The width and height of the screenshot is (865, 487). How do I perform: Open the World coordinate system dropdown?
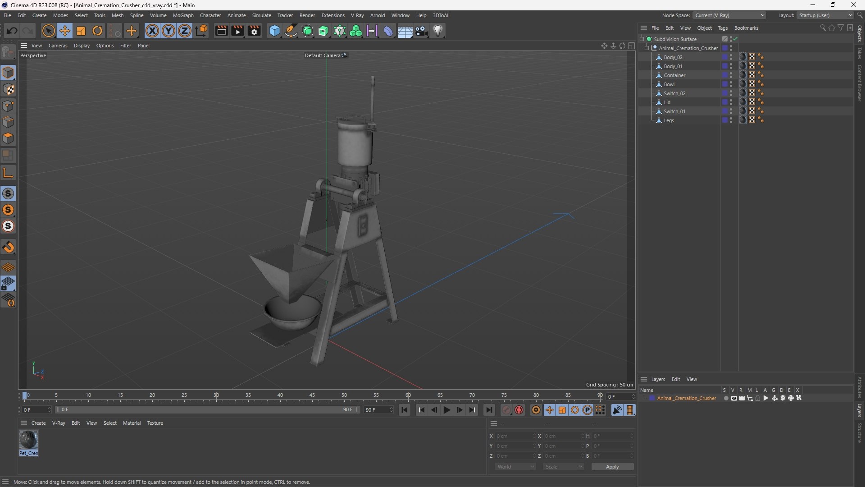click(x=515, y=467)
